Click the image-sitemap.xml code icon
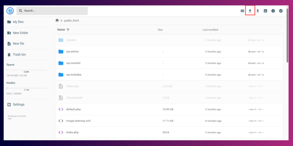293x146 pixels. point(61,121)
